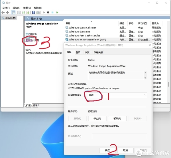Sort by 状态 column header
This screenshot has height=158, width=171.
(x=132, y=23)
